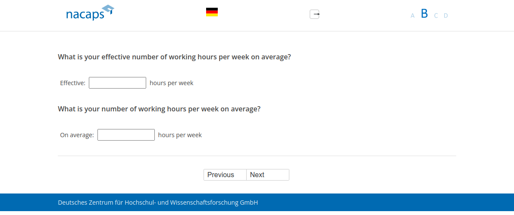Focus the On average hours input field
This screenshot has height=215, width=514.
click(126, 135)
